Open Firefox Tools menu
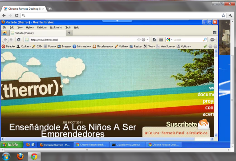Viewport: 236px width, 161px height. 68,28
